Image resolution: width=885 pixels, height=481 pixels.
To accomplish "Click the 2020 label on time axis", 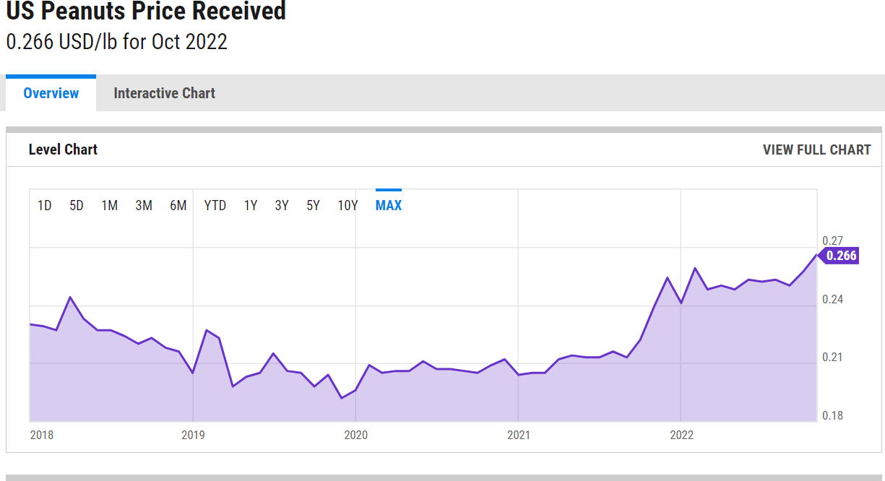I will point(355,435).
